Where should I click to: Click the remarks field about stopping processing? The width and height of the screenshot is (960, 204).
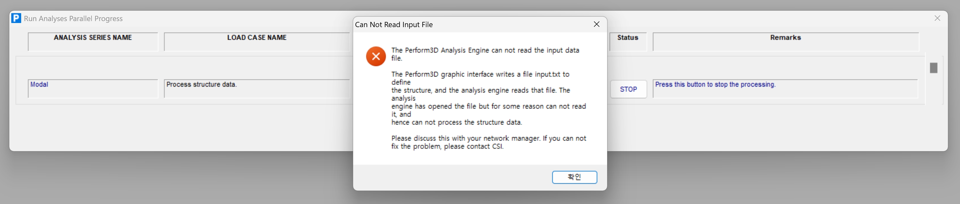point(785,88)
